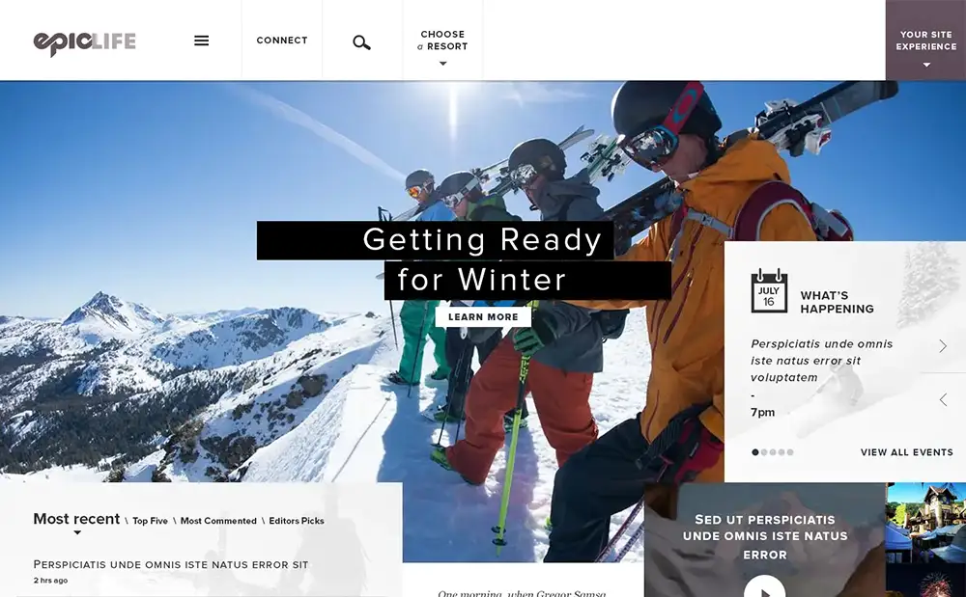The height and width of the screenshot is (597, 966).
Task: Switch to the Top Five tab
Action: click(151, 521)
